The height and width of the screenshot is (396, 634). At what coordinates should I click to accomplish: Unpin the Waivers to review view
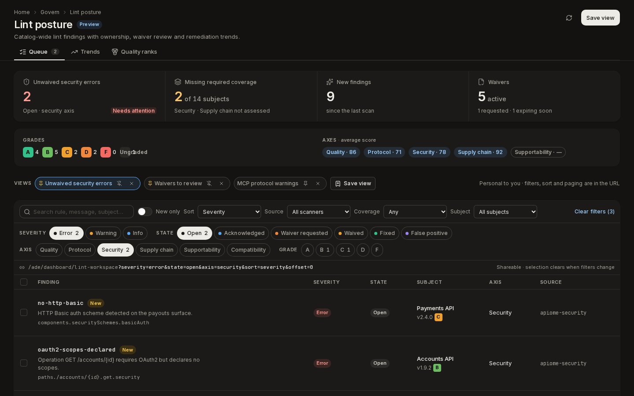coord(209,183)
